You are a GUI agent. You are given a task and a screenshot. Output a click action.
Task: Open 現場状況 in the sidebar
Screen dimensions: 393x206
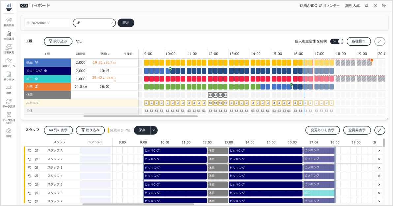coord(9,49)
